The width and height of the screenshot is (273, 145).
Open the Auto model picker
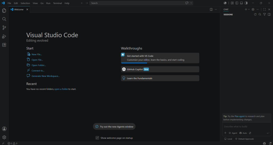pyautogui.click(x=243, y=133)
